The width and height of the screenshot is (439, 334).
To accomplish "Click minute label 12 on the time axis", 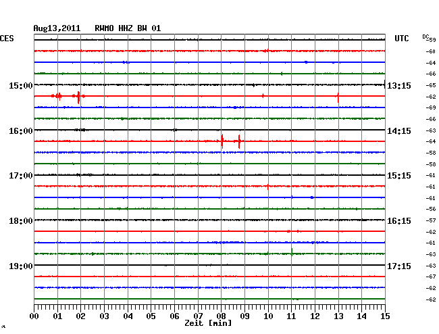I will [x=315, y=316].
